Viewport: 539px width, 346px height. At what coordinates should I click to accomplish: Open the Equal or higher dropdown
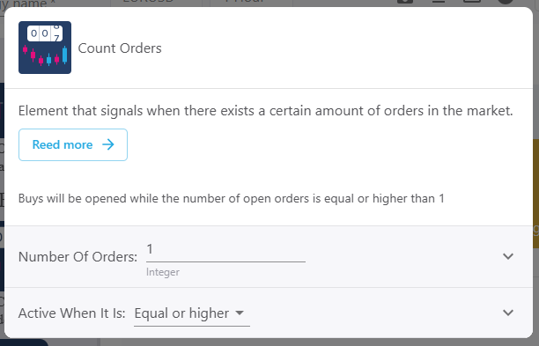tap(192, 313)
